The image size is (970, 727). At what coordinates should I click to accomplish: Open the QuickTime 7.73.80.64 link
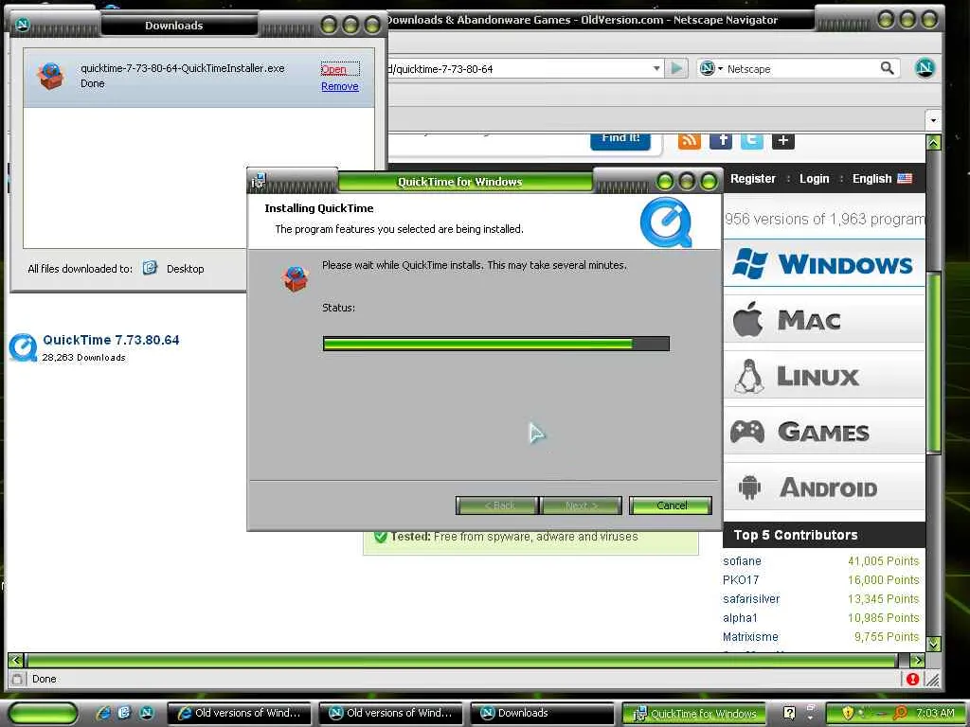(111, 340)
